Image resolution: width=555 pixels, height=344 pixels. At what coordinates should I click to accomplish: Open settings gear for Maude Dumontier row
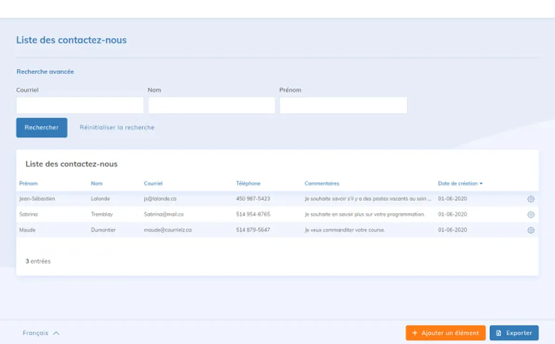[530, 230]
